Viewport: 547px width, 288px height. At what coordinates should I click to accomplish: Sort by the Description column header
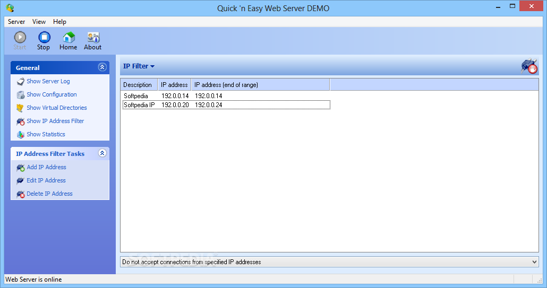click(139, 85)
